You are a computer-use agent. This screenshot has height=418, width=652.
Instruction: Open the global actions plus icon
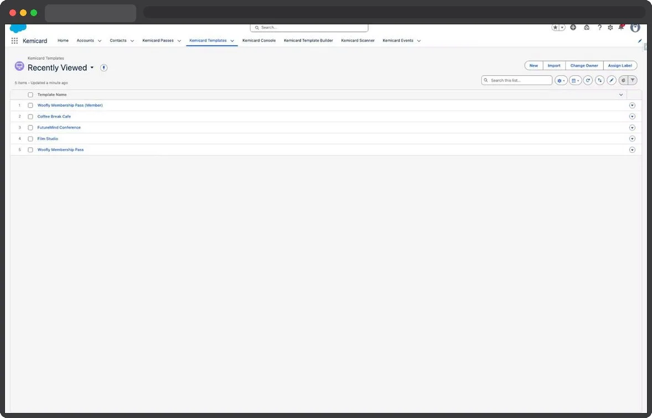tap(573, 28)
